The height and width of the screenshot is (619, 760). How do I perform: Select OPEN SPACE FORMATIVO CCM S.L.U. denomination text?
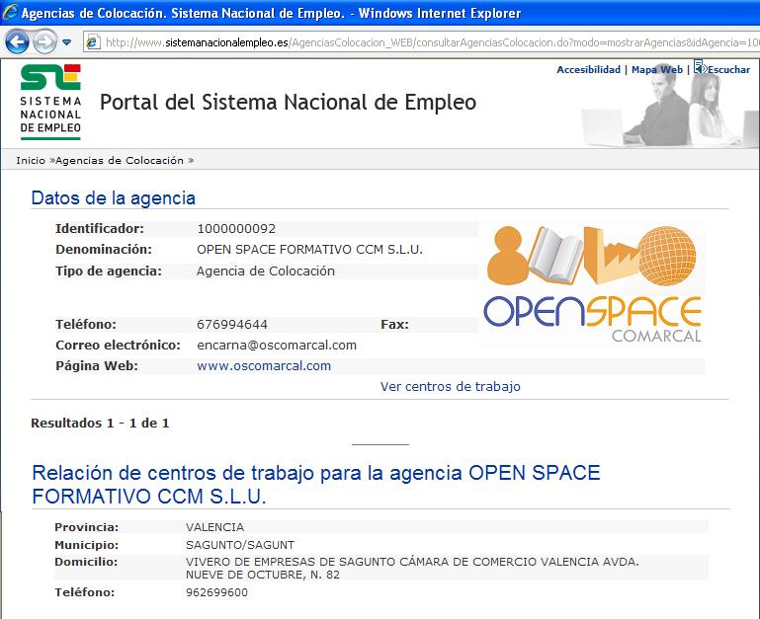309,250
